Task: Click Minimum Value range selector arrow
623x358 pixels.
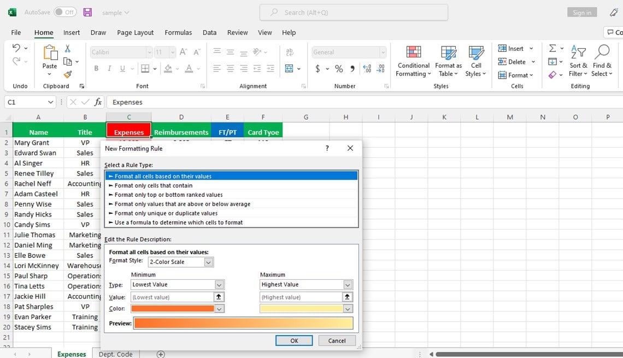Action: [x=219, y=297]
